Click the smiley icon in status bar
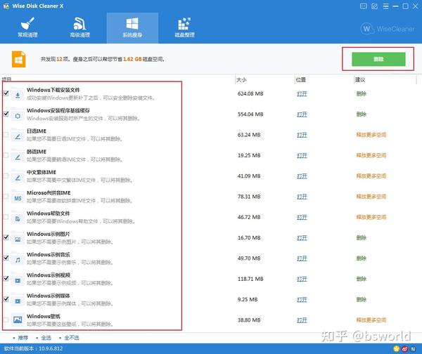The width and height of the screenshot is (422, 354). [397, 348]
